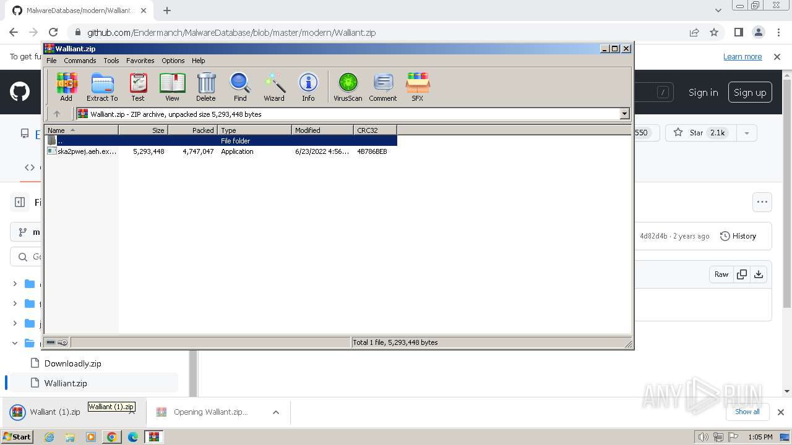Image resolution: width=792 pixels, height=445 pixels.
Task: Open Walliant (1).zip download item
Action: pyautogui.click(x=55, y=412)
